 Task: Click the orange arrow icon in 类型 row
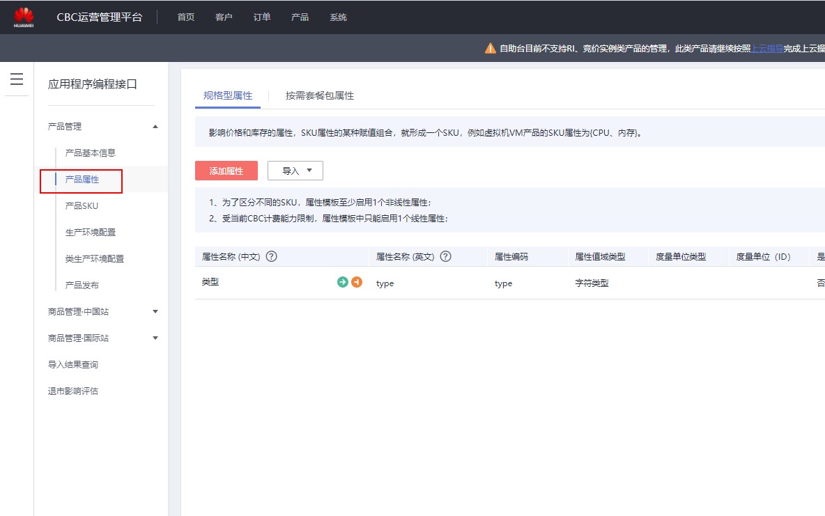pos(357,282)
